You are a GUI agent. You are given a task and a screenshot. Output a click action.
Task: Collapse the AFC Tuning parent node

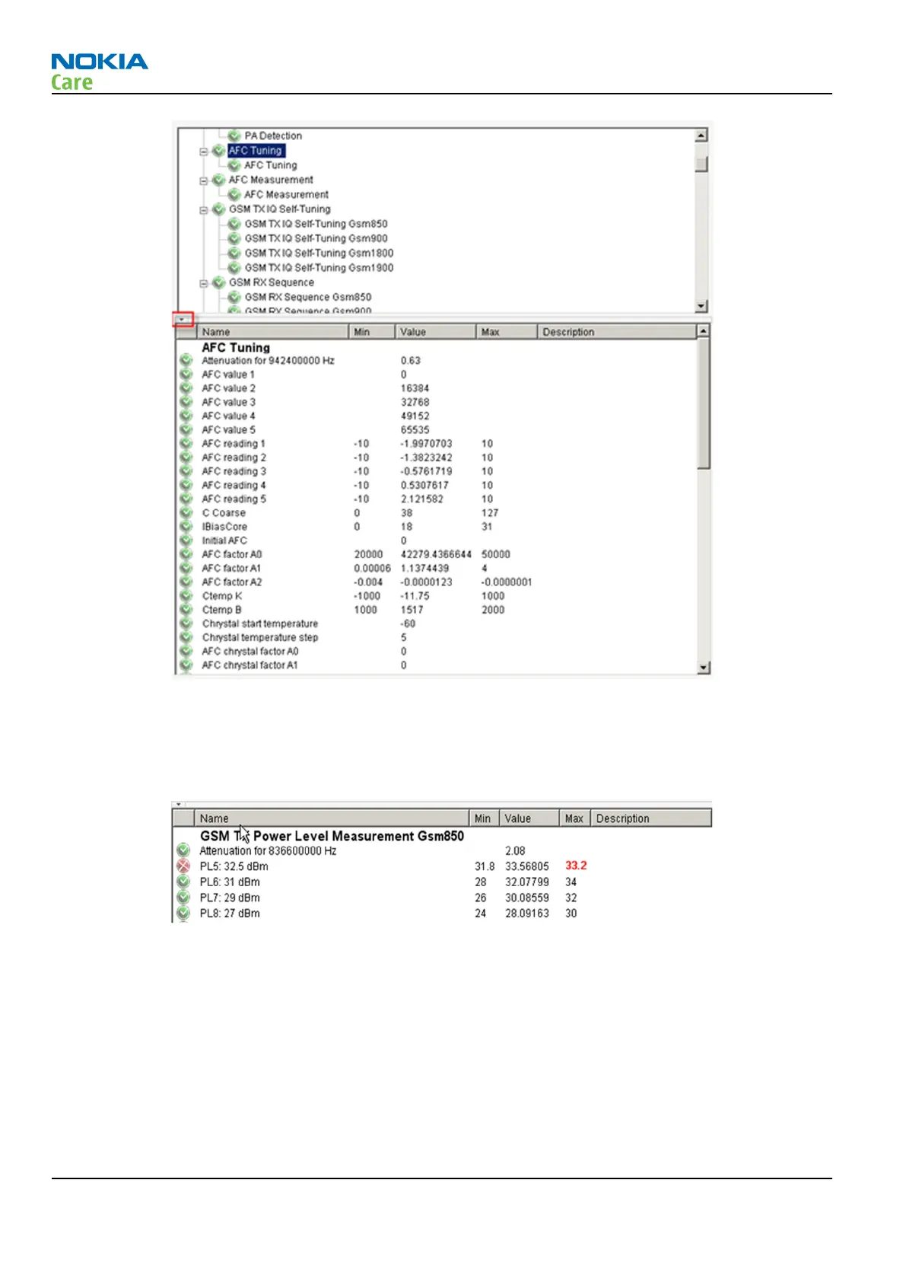[x=203, y=151]
